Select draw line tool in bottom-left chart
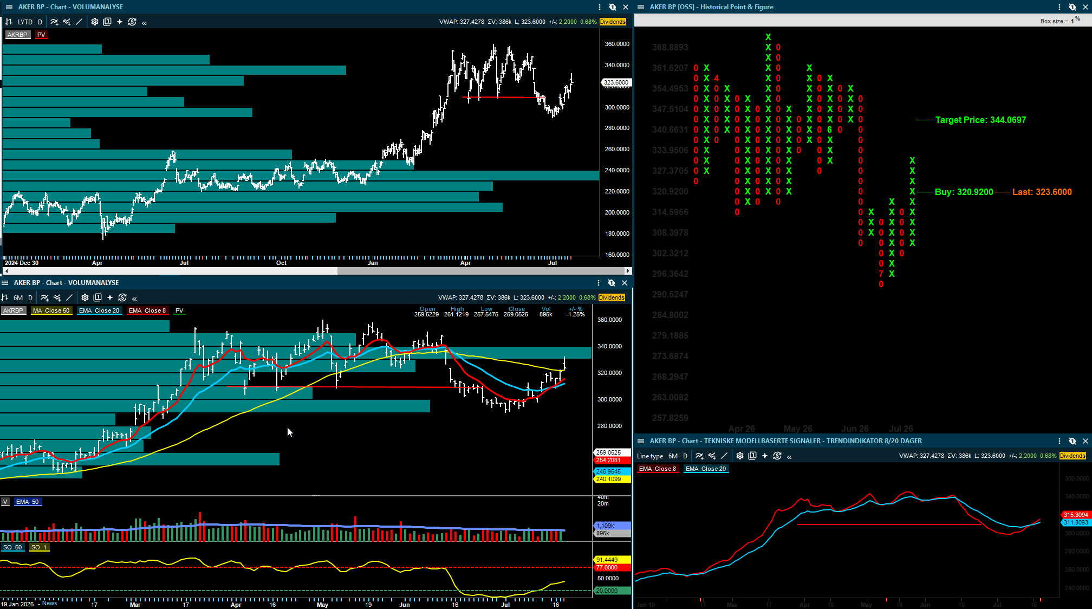Viewport: 1092px width, 609px height. tap(69, 297)
